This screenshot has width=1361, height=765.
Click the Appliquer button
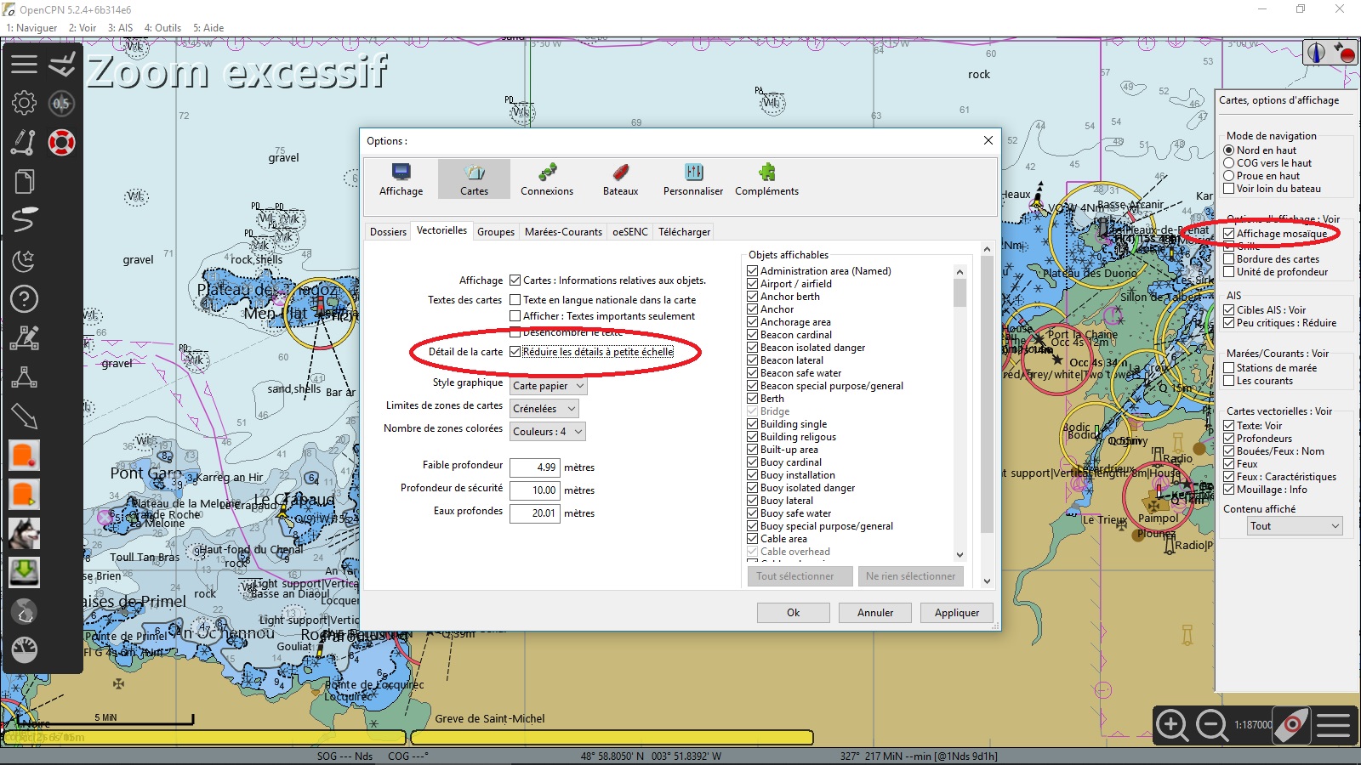(x=956, y=613)
